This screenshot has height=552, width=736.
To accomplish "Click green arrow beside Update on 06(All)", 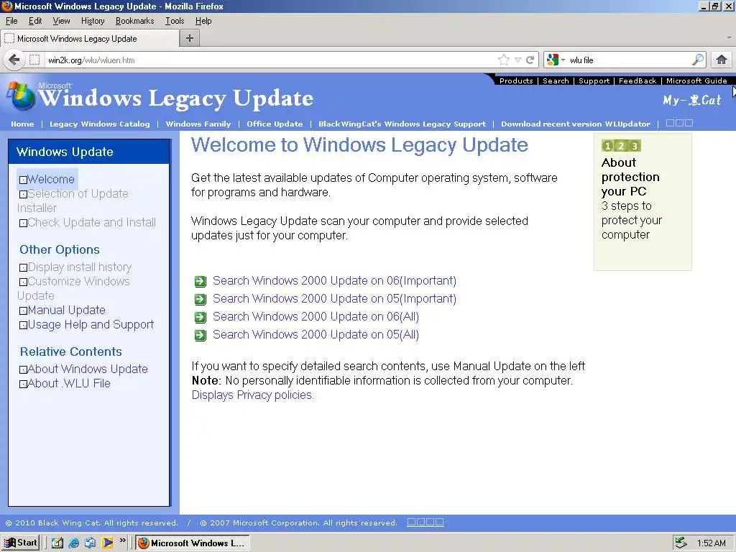I will [x=201, y=317].
